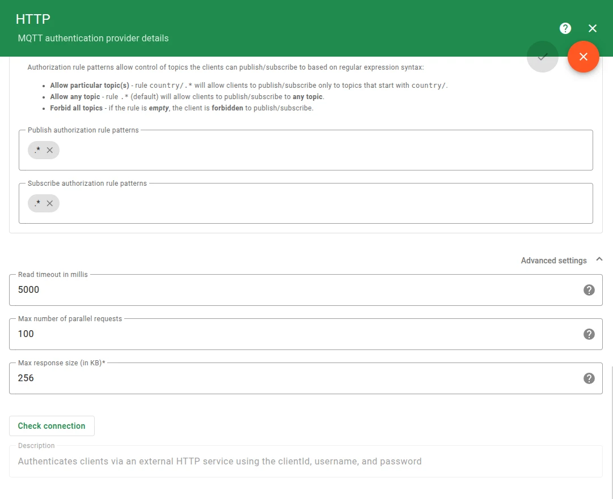Click the grey checkmark apply-changes button
This screenshot has width=613, height=499.
click(542, 57)
